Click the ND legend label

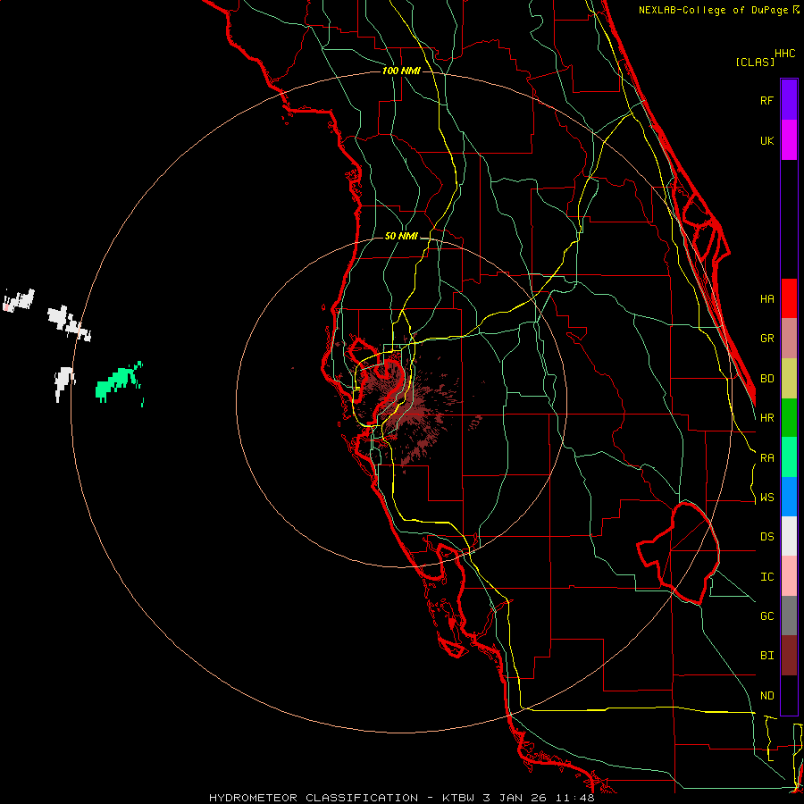pyautogui.click(x=766, y=696)
